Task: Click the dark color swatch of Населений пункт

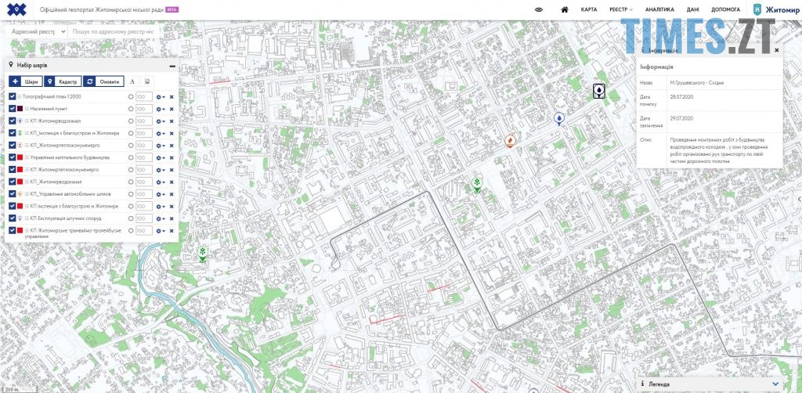Action: 20,109
